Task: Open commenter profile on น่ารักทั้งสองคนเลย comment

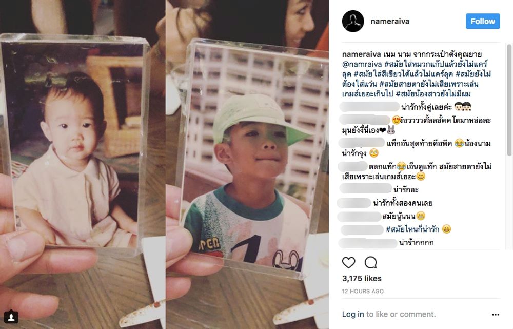Action: pos(354,203)
